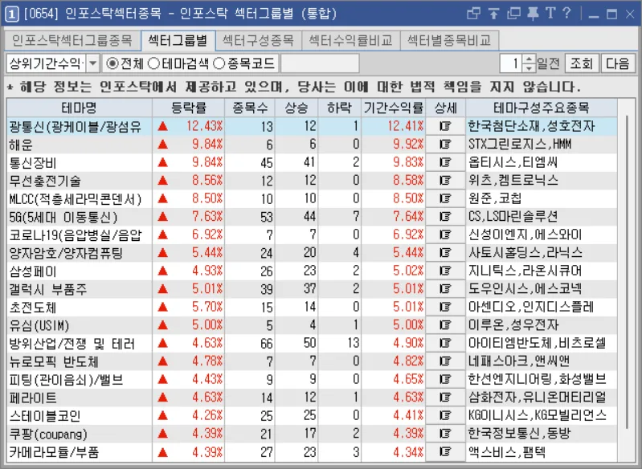Click the vertical scrollbar of the table
This screenshot has height=469, width=642.
click(627, 272)
